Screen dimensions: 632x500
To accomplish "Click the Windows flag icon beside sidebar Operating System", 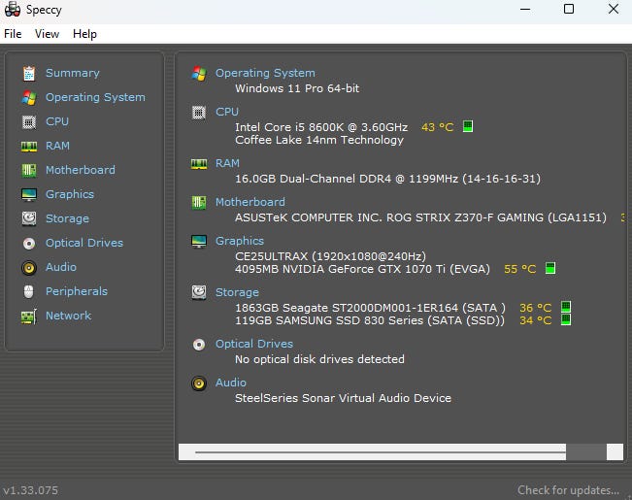I will 29,98.
